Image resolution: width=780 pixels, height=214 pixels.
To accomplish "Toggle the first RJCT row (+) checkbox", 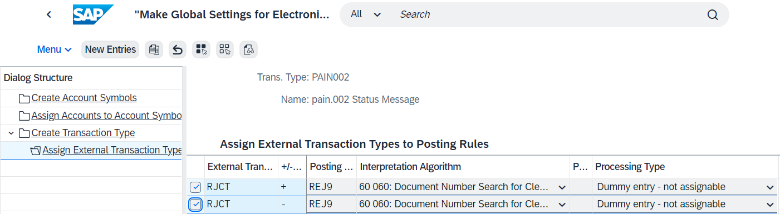I will point(195,187).
